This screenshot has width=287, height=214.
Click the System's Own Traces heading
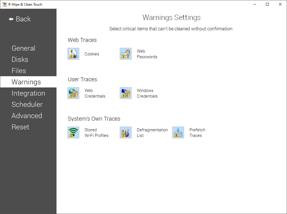pos(94,119)
